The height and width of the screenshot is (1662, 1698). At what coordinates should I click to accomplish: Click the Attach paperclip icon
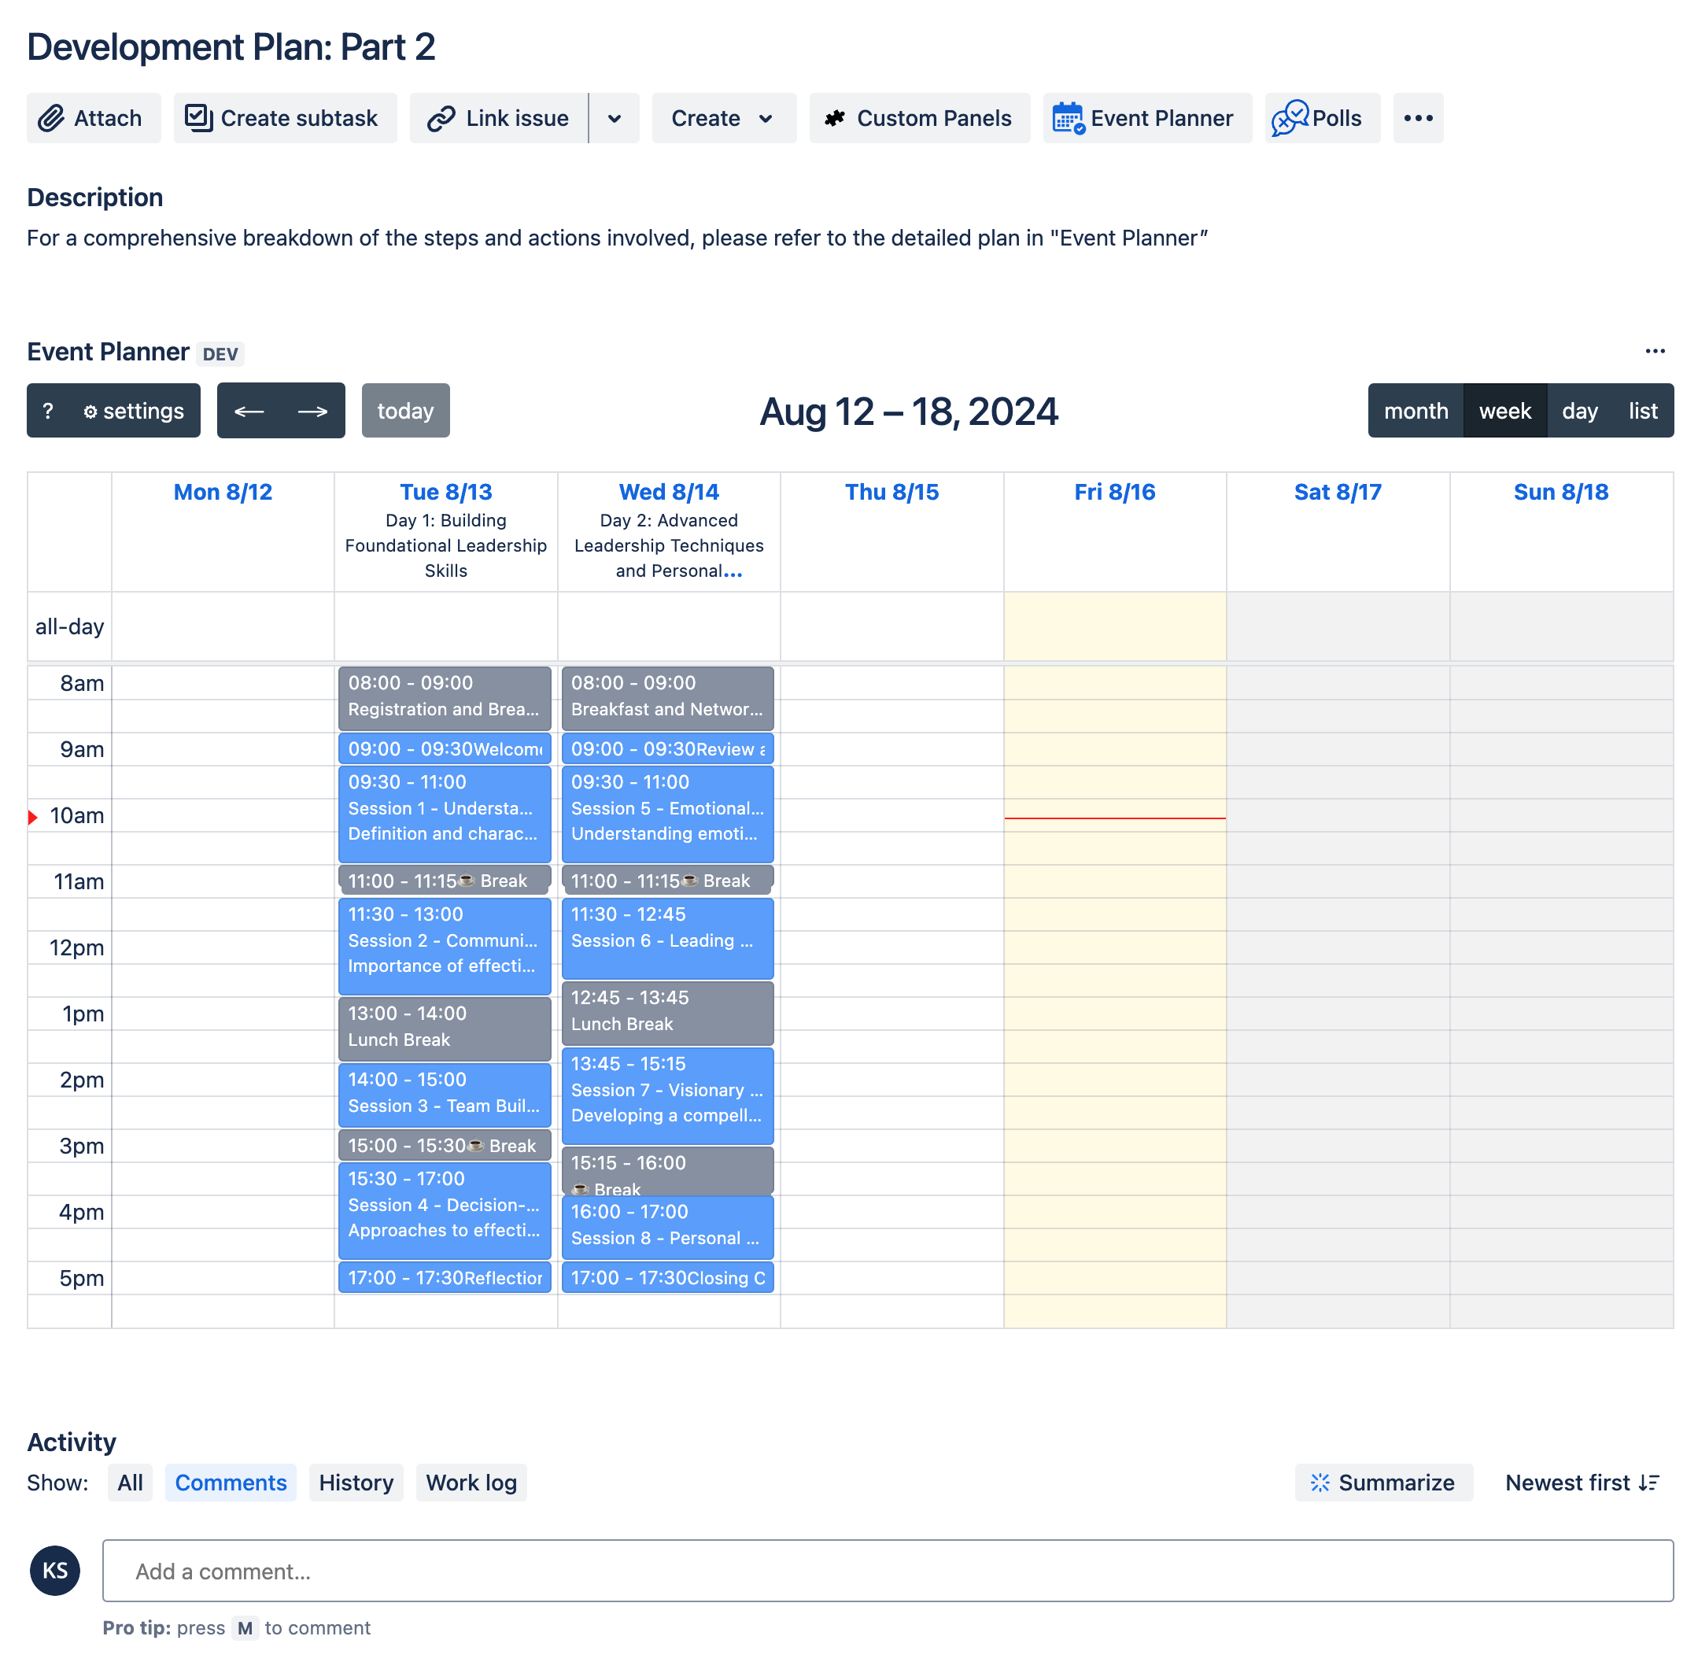pos(51,118)
